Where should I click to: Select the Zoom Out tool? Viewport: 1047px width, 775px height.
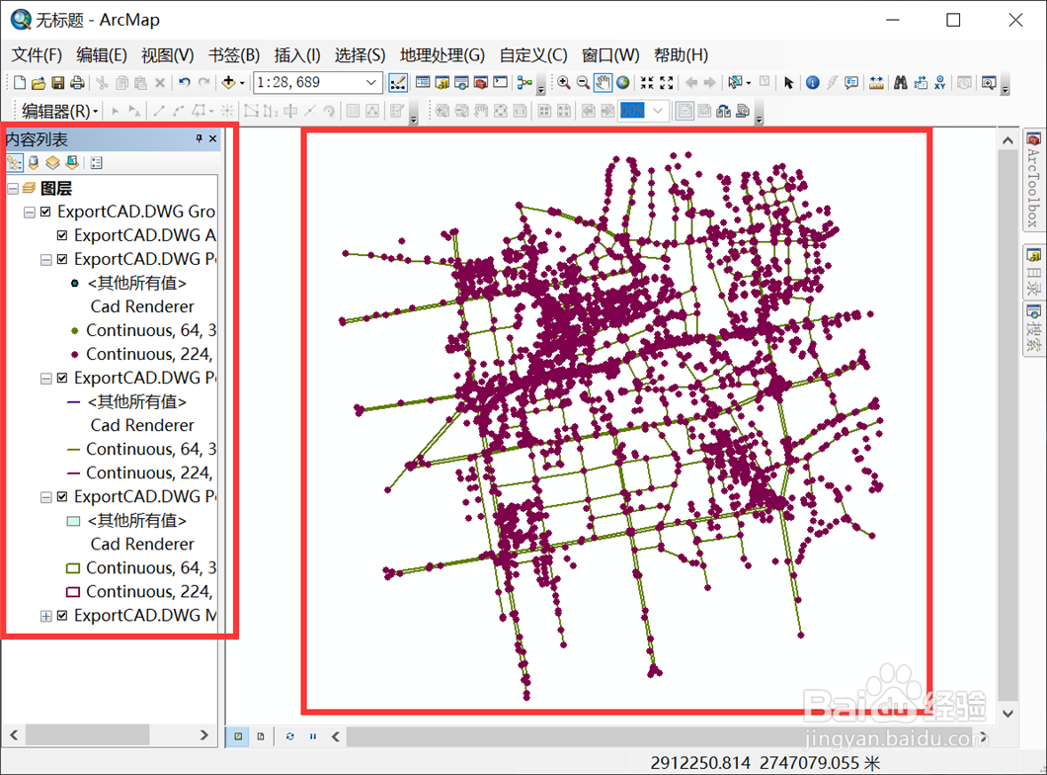tap(583, 82)
